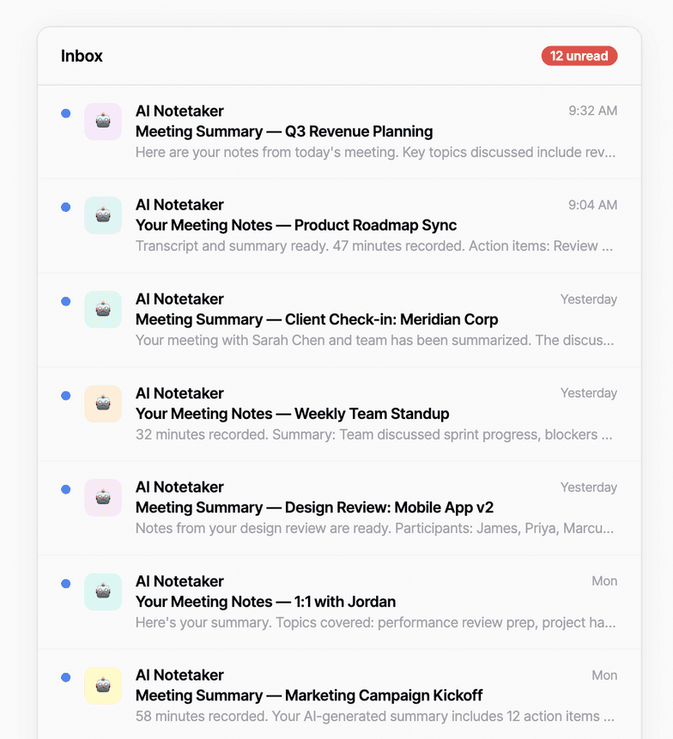Click the unread dot on 1:1 with Jordan email
The height and width of the screenshot is (739, 673).
[x=66, y=584]
